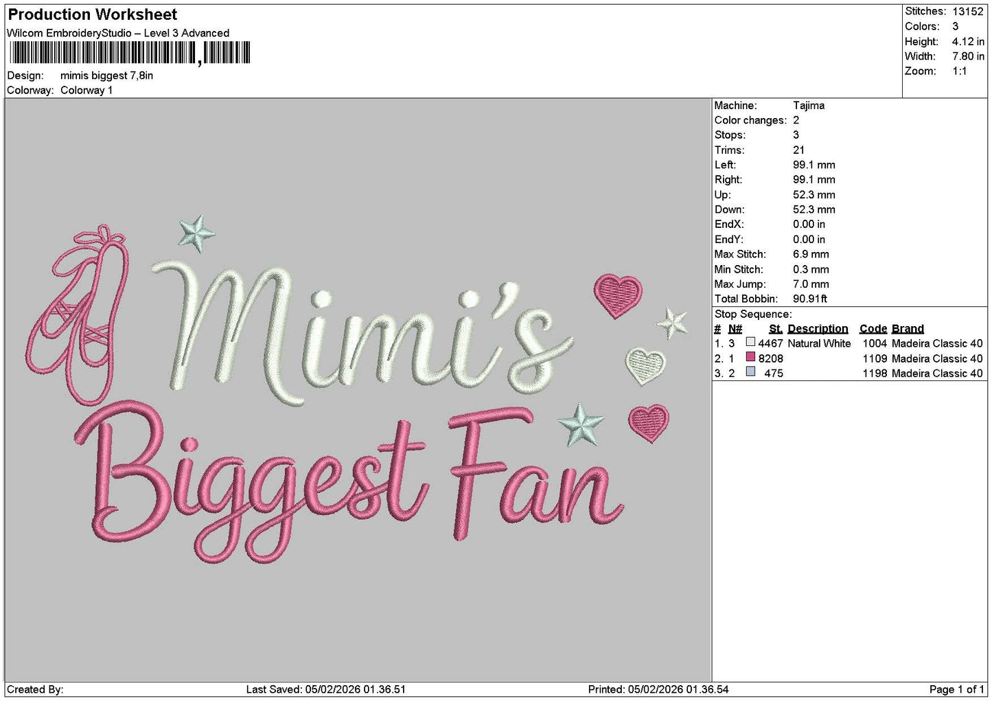Viewport: 992px width, 701px height.
Task: Select thread code "1004"
Action: click(x=875, y=343)
